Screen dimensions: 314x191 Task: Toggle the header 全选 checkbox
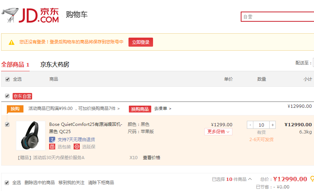pyautogui.click(x=8, y=79)
